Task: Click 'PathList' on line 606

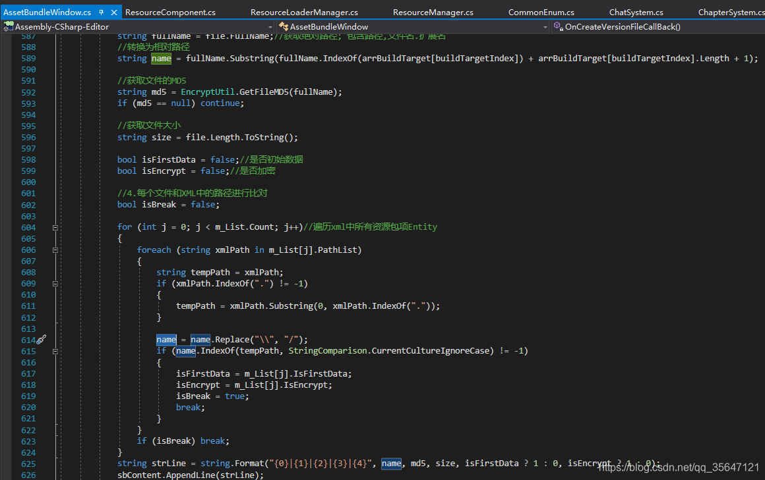Action: point(337,250)
